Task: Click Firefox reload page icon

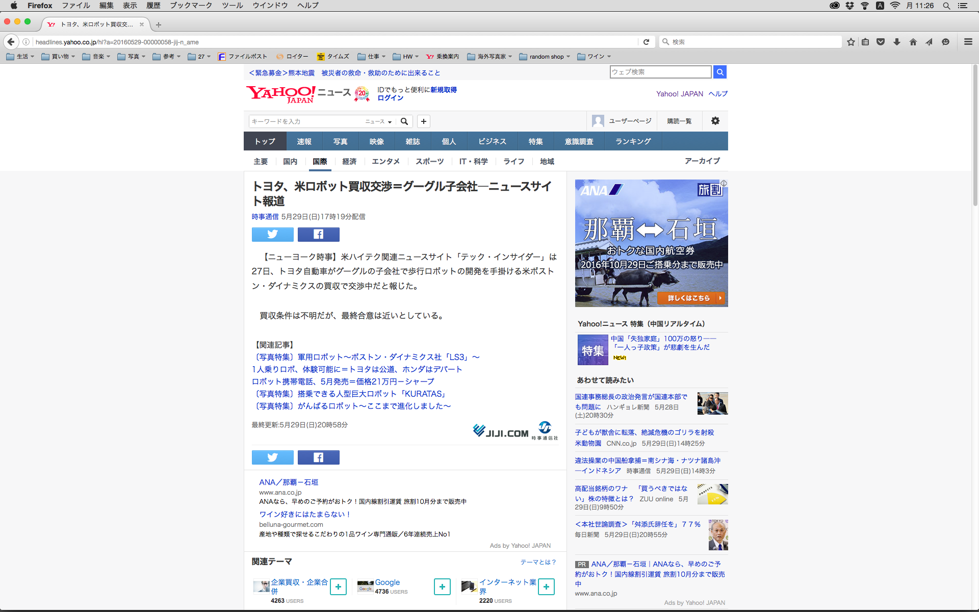Action: click(x=646, y=42)
